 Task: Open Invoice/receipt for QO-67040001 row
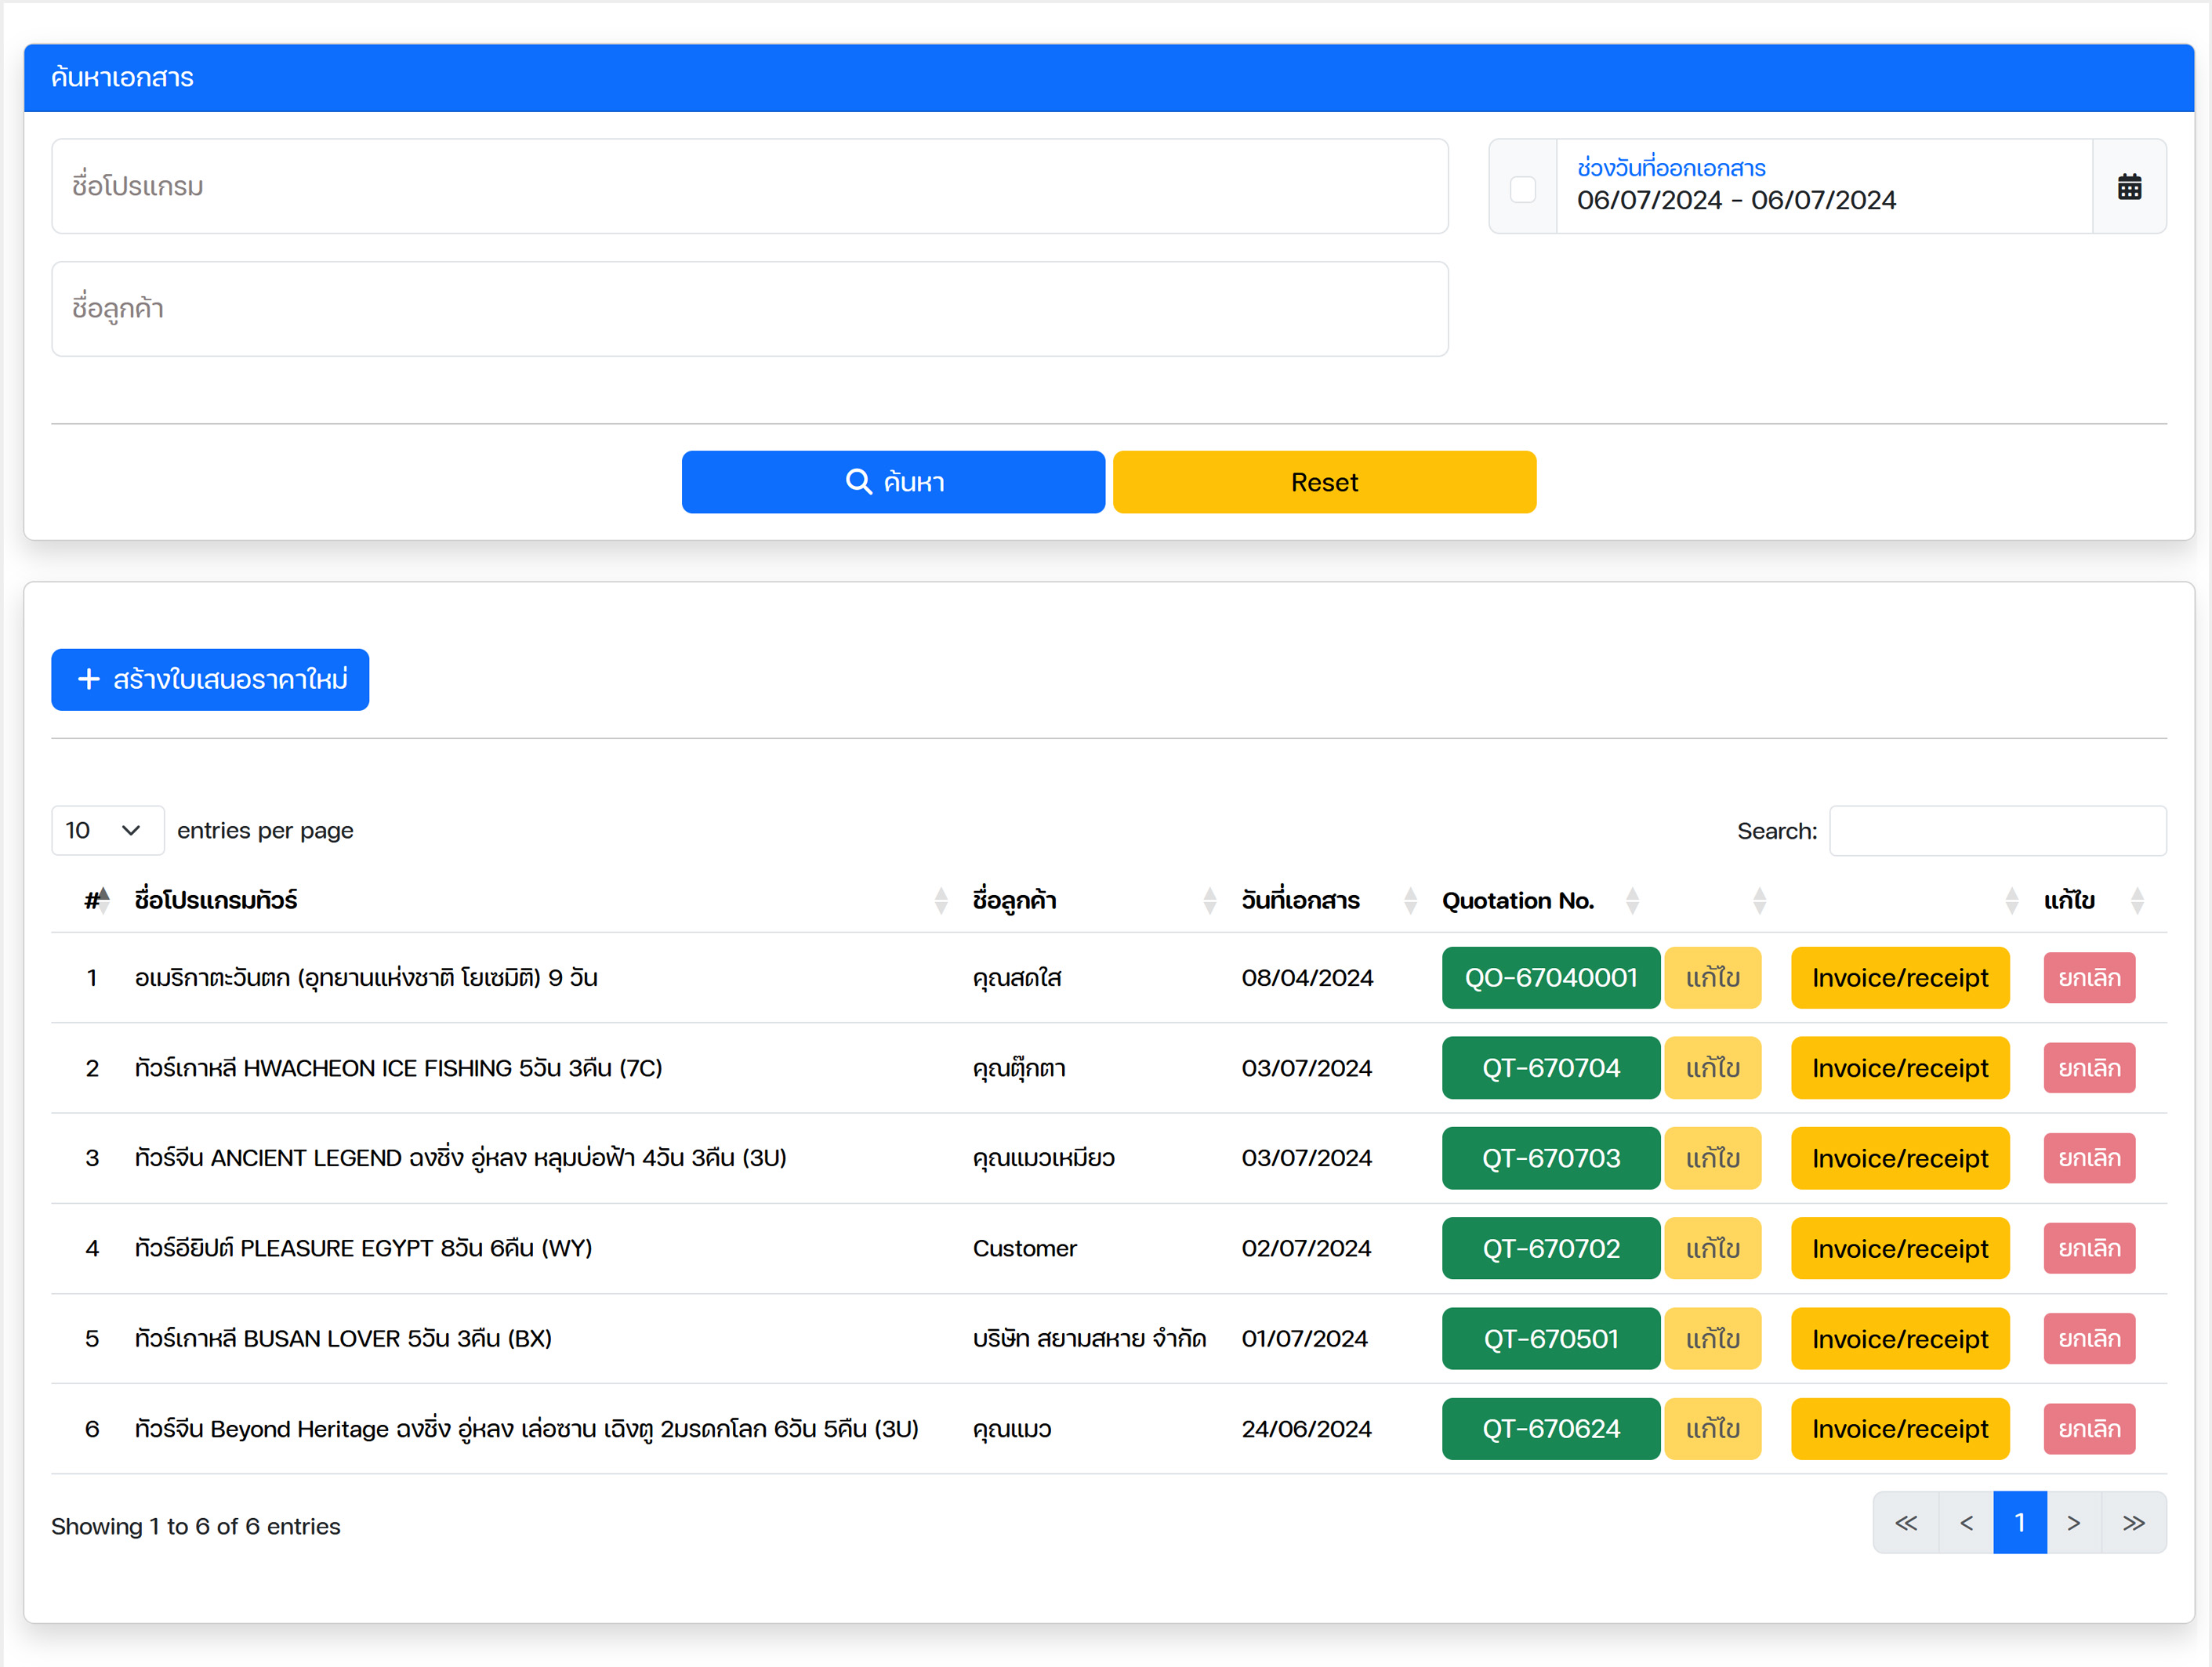click(x=1900, y=978)
